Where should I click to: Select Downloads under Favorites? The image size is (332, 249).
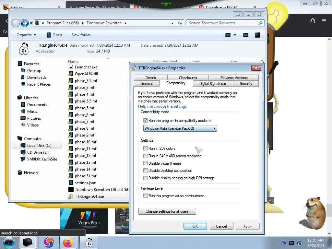[33, 77]
